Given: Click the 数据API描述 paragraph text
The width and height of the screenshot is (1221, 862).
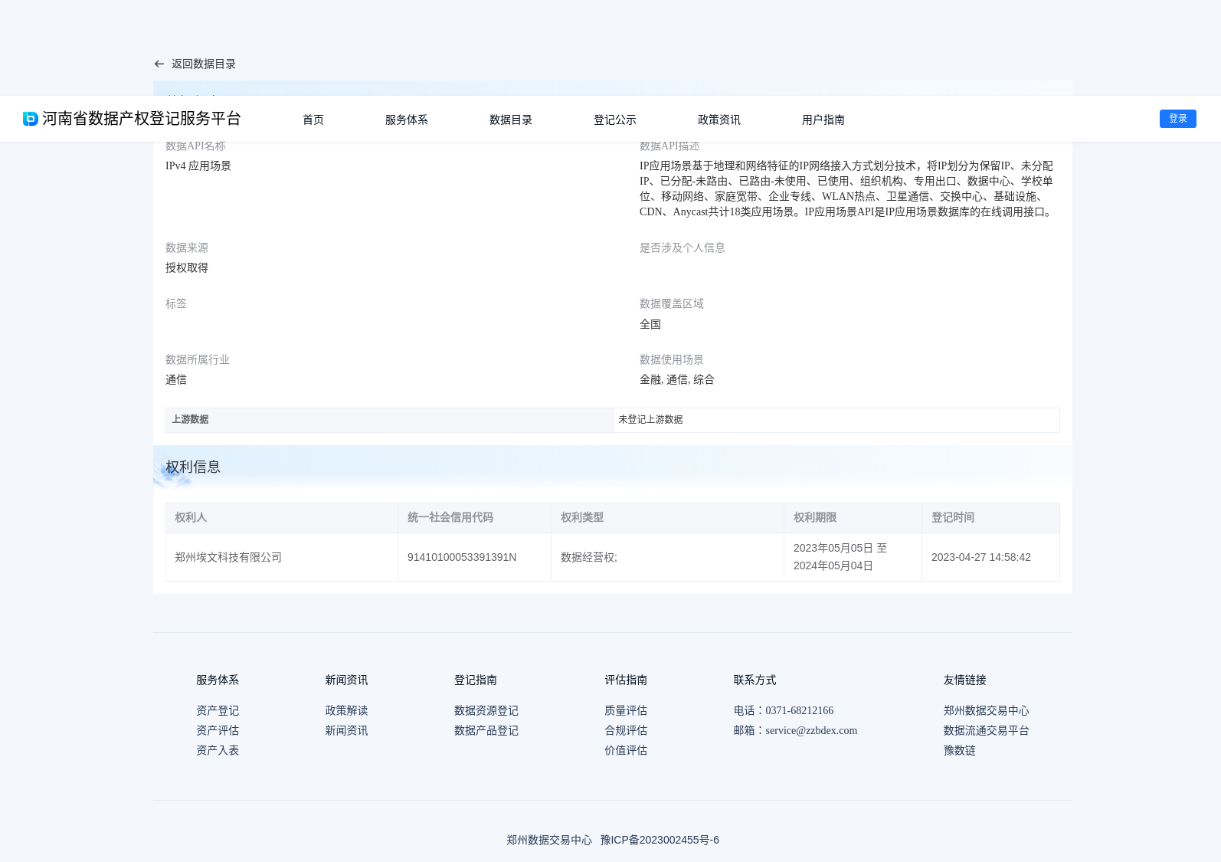Looking at the screenshot, I should (847, 189).
